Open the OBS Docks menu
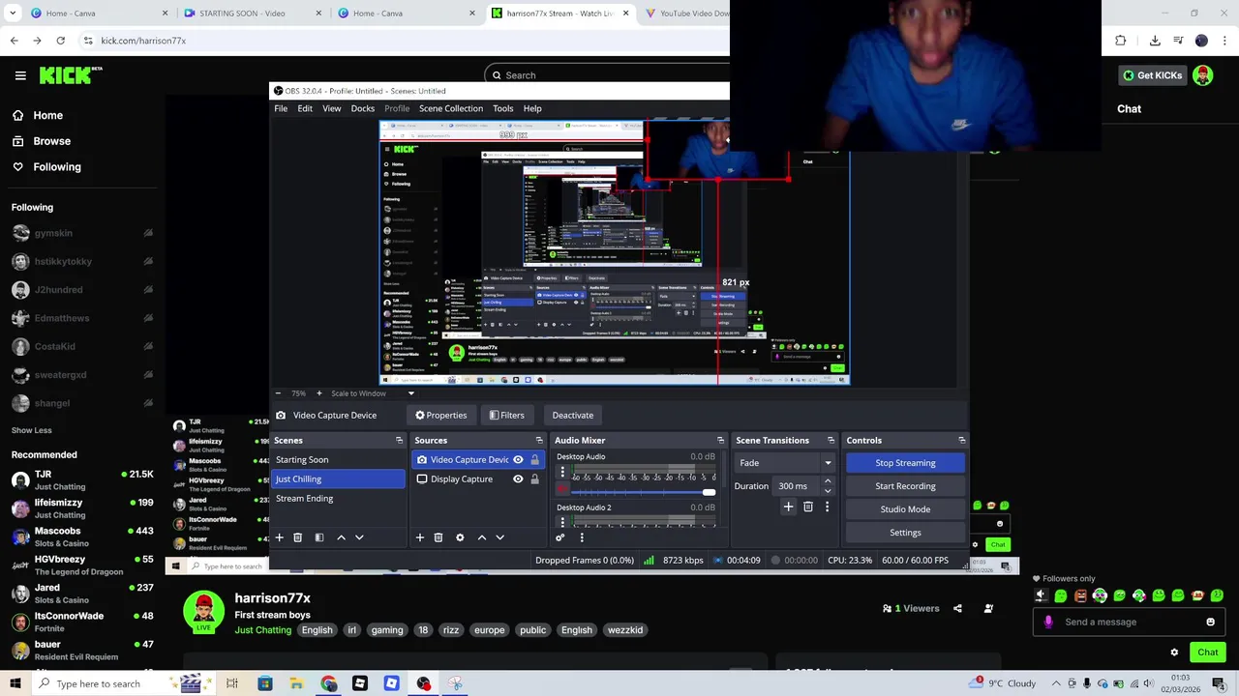Image resolution: width=1239 pixels, height=696 pixels. point(363,108)
